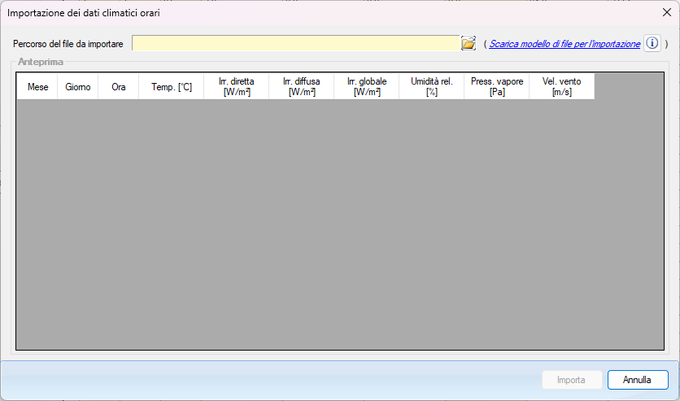The image size is (680, 401).
Task: Click the Annulla button
Action: point(638,380)
